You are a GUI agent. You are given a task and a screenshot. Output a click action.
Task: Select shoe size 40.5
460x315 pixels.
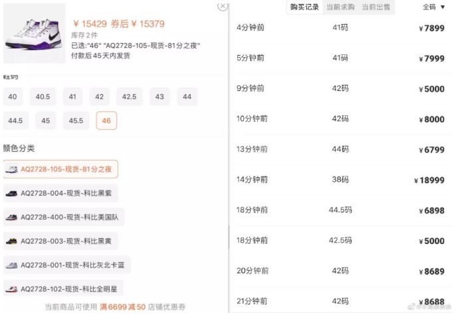click(43, 97)
